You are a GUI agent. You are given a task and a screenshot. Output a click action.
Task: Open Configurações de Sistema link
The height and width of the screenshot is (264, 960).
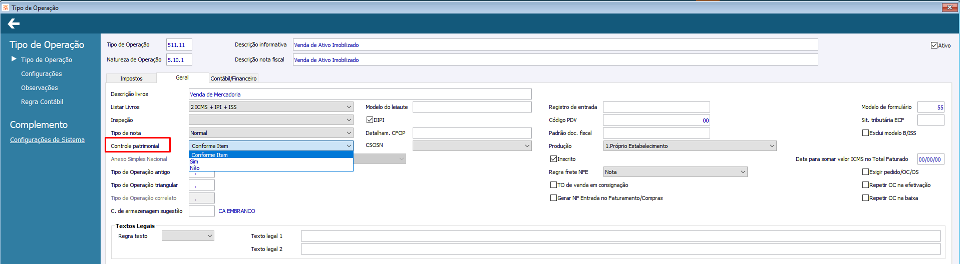tap(47, 140)
